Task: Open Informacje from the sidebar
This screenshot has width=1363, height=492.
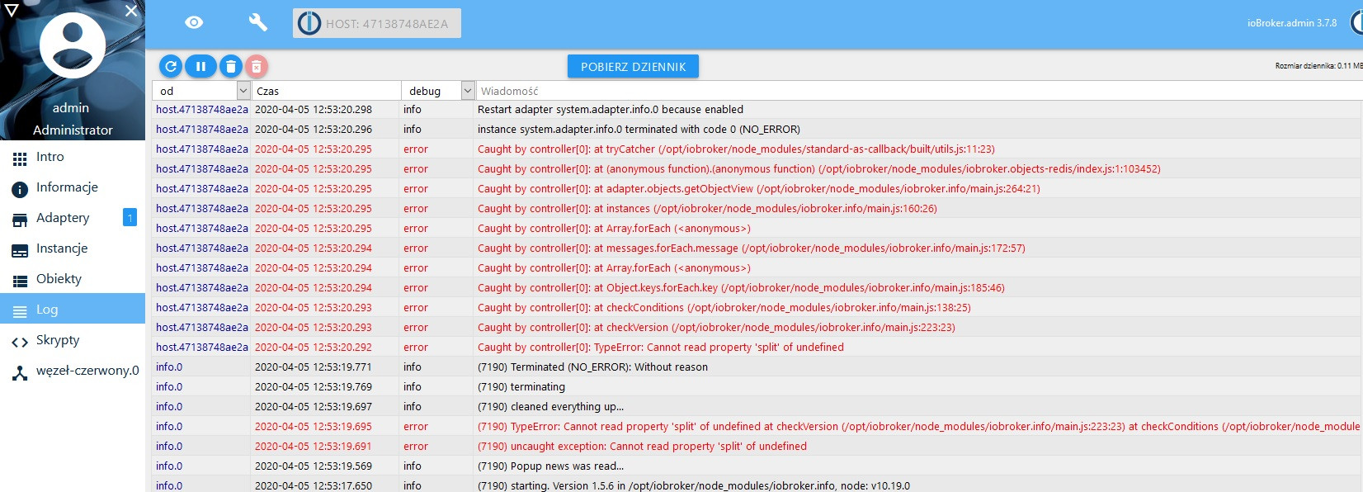Action: [x=67, y=187]
